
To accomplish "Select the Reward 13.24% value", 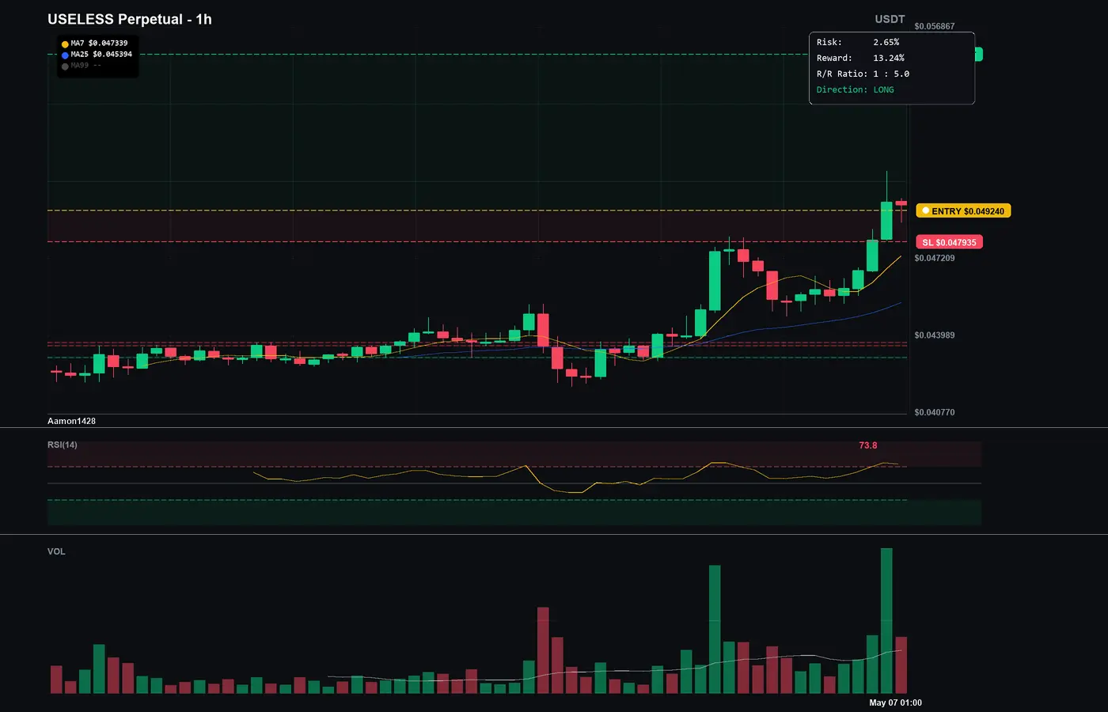I will 889,58.
